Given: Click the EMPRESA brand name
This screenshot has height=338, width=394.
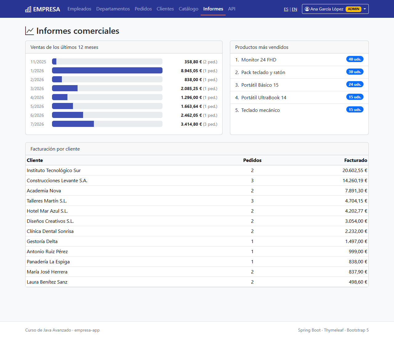Looking at the screenshot, I should tap(46, 9).
